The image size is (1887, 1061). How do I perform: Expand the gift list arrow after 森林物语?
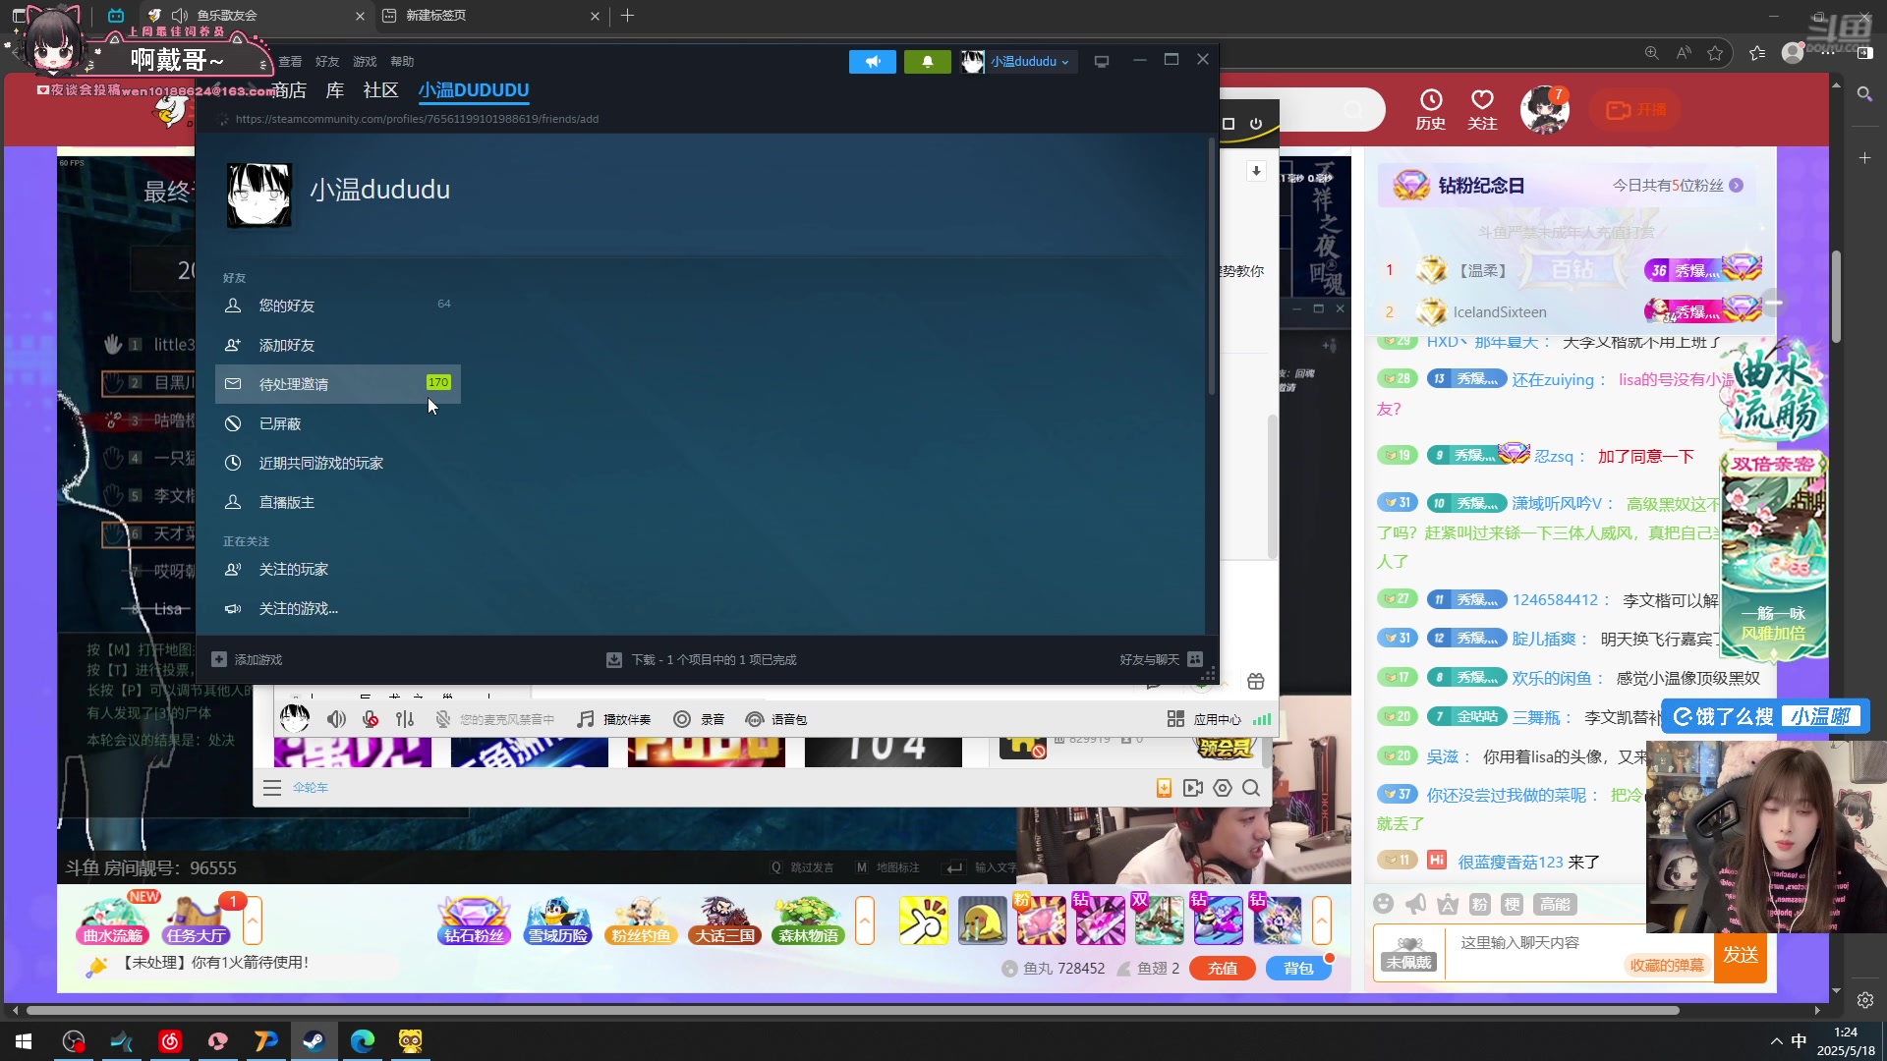865,921
